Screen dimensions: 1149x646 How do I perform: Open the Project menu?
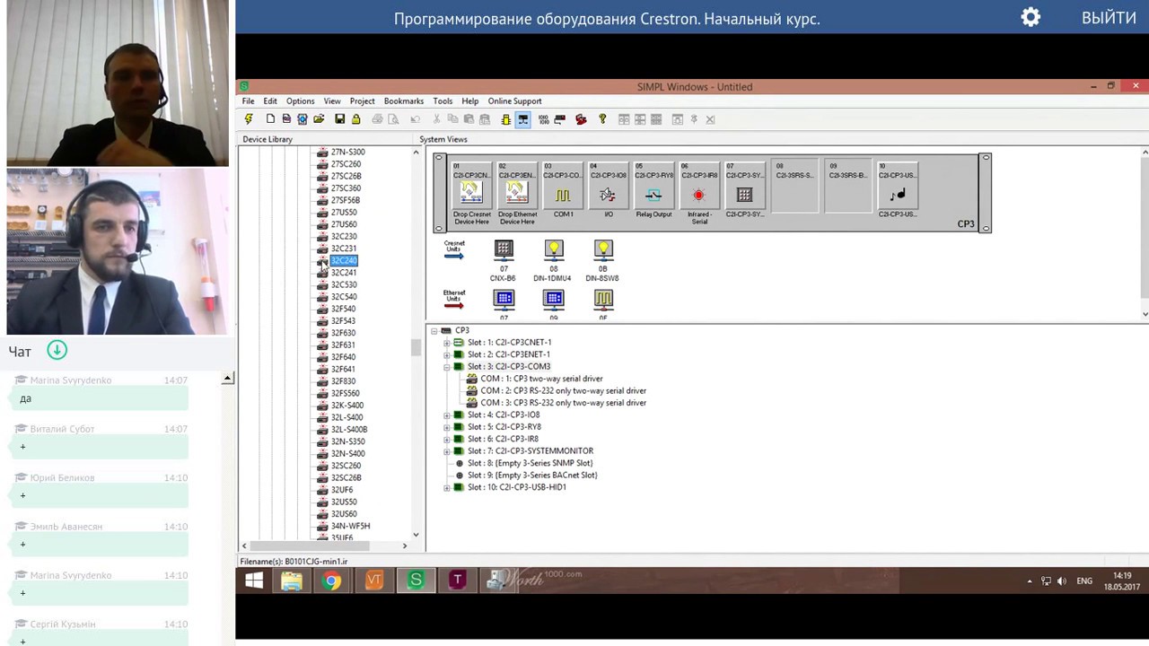pyautogui.click(x=363, y=101)
